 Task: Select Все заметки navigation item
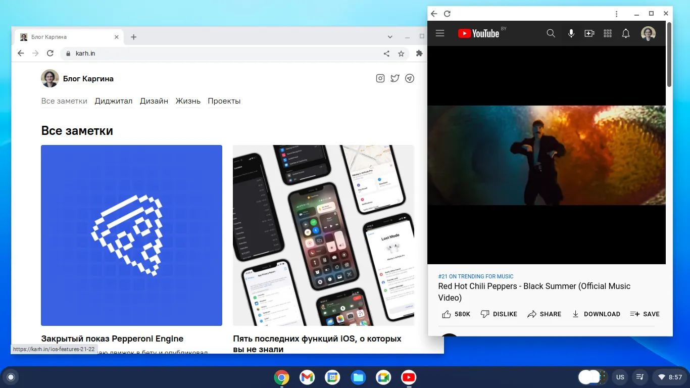point(64,101)
